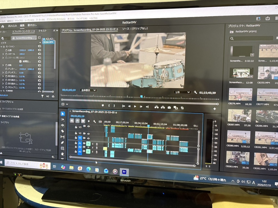Solo audio track A2

coord(93,148)
